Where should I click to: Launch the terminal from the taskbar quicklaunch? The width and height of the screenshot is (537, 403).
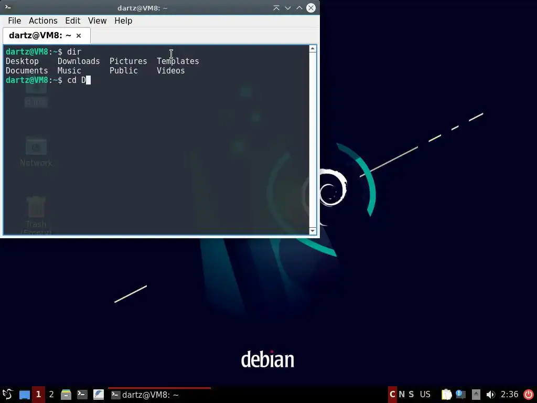(82, 395)
